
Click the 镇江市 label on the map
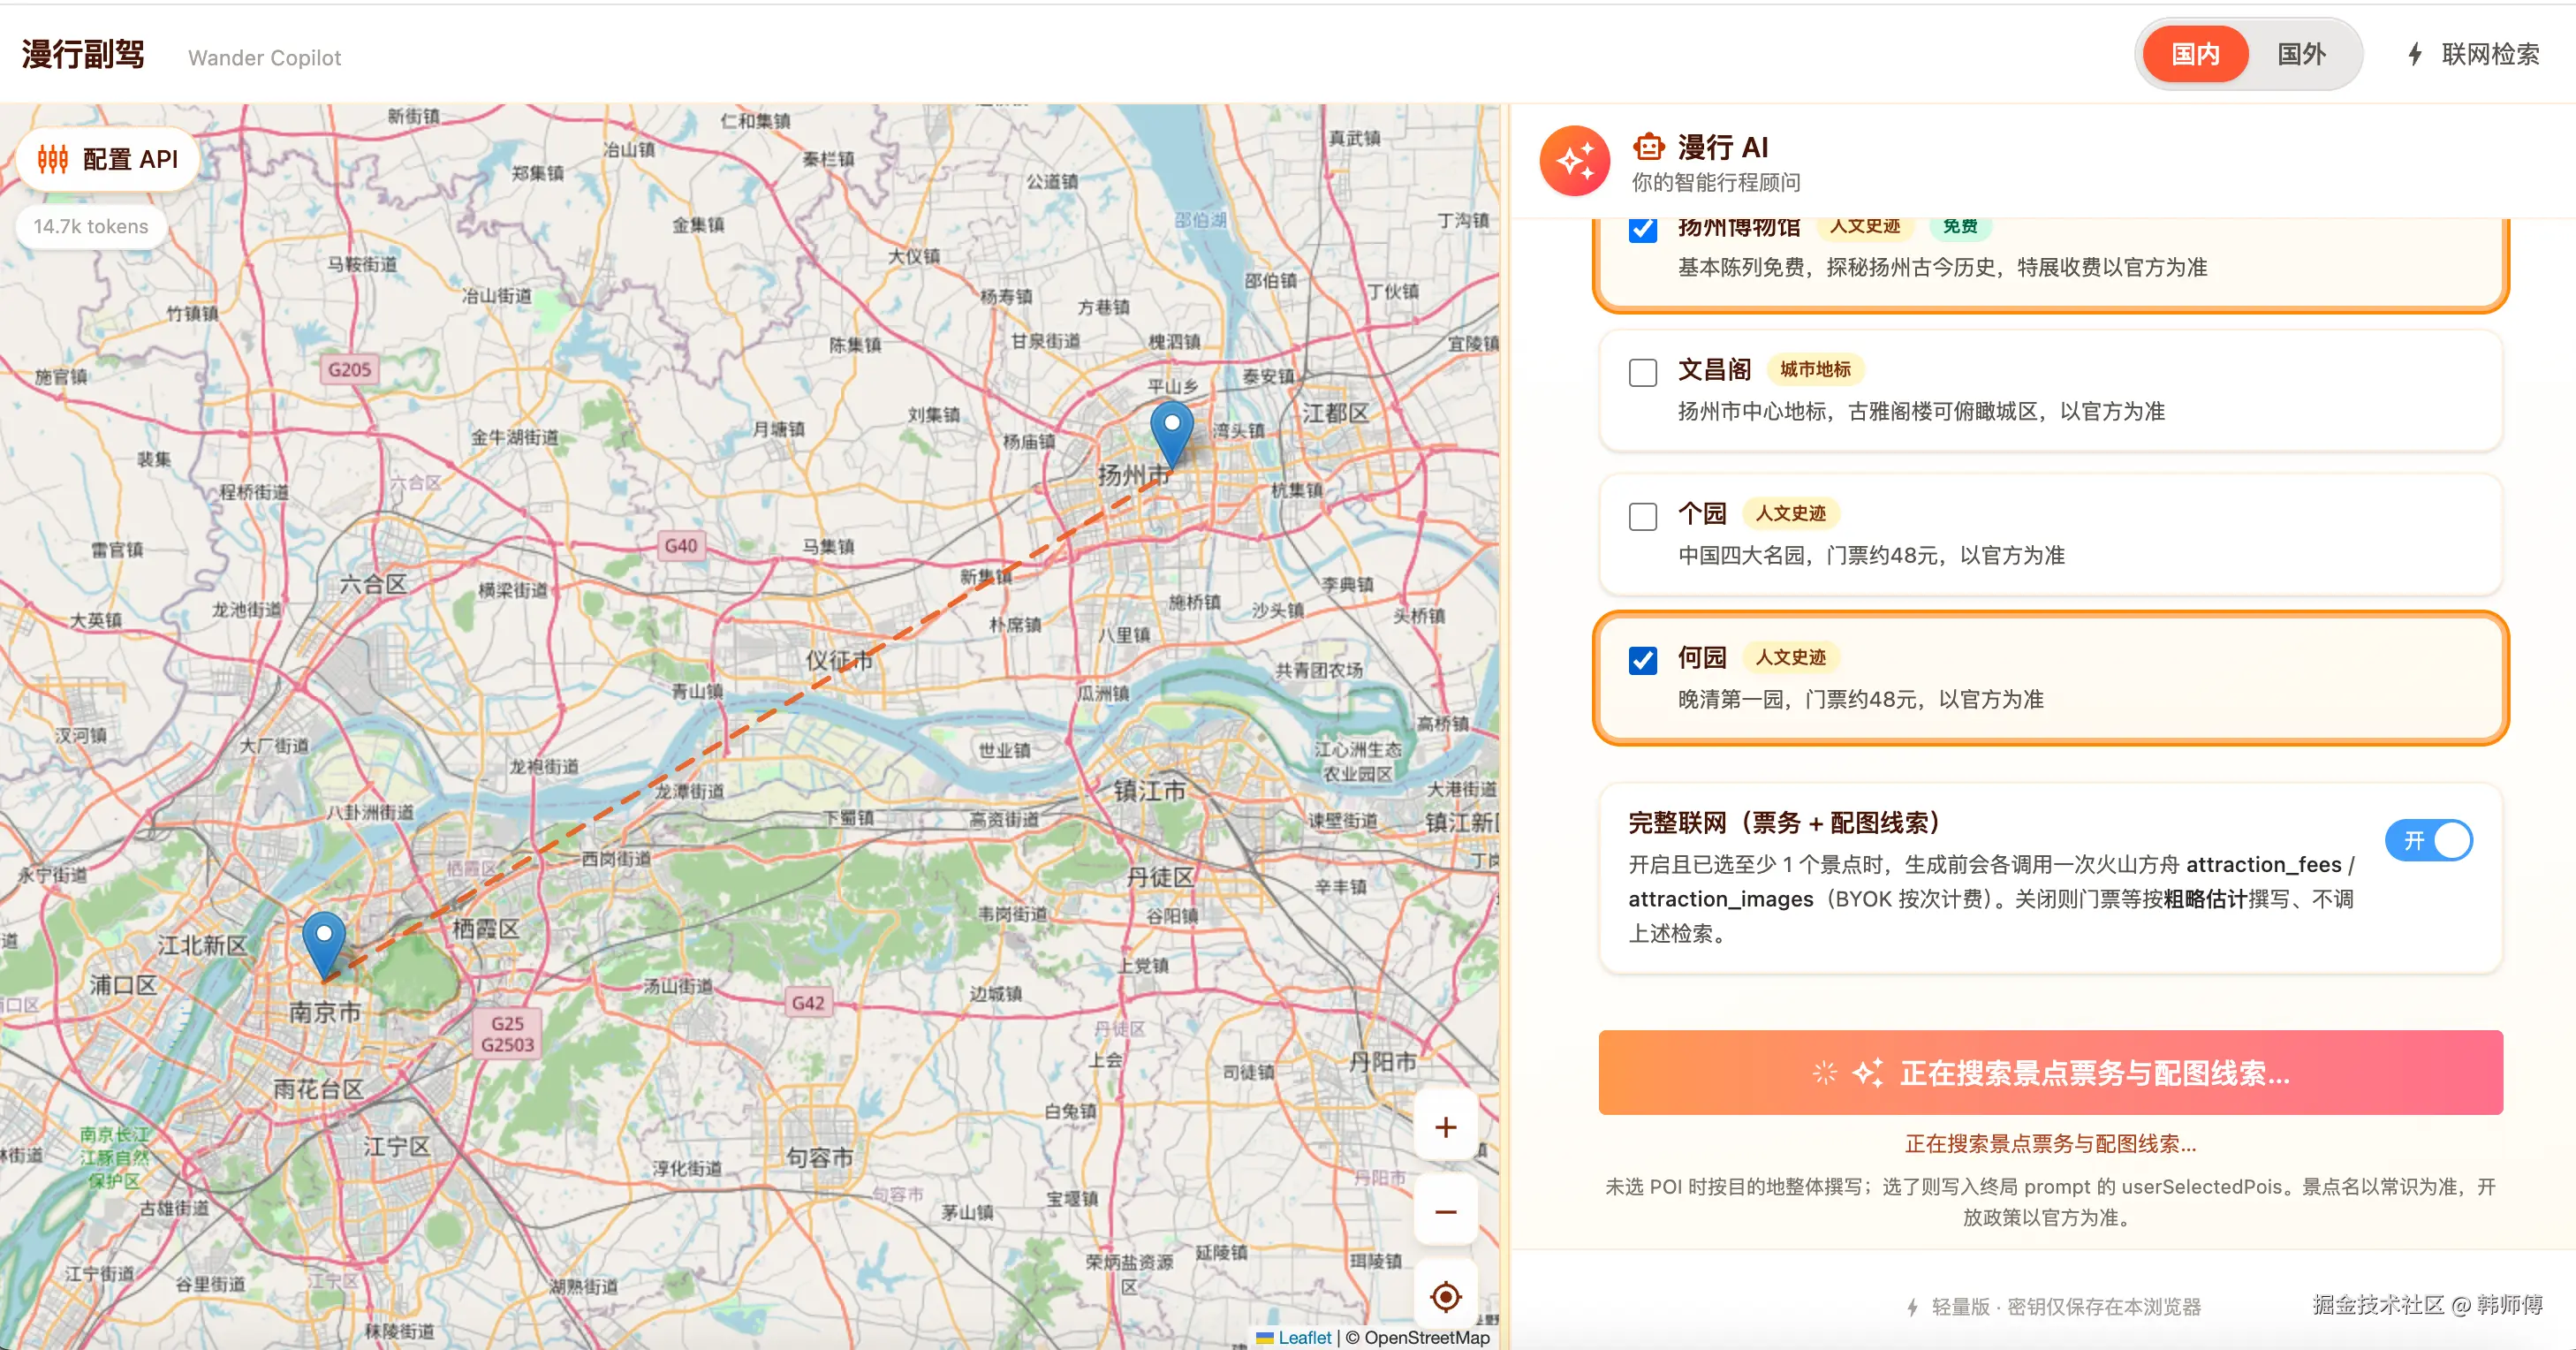click(x=1149, y=791)
